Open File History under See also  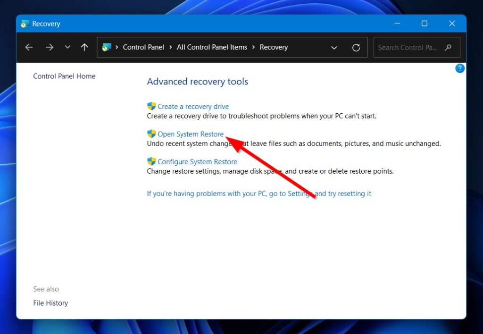[x=50, y=303]
